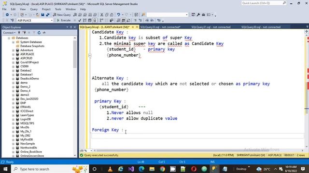Screen dimensions: 309x173
Task: Click the New Query toolbar button
Action: coord(62,15)
